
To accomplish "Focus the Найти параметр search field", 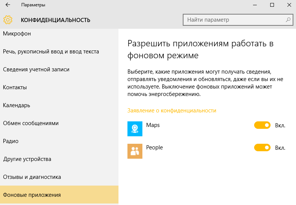I will [238, 20].
